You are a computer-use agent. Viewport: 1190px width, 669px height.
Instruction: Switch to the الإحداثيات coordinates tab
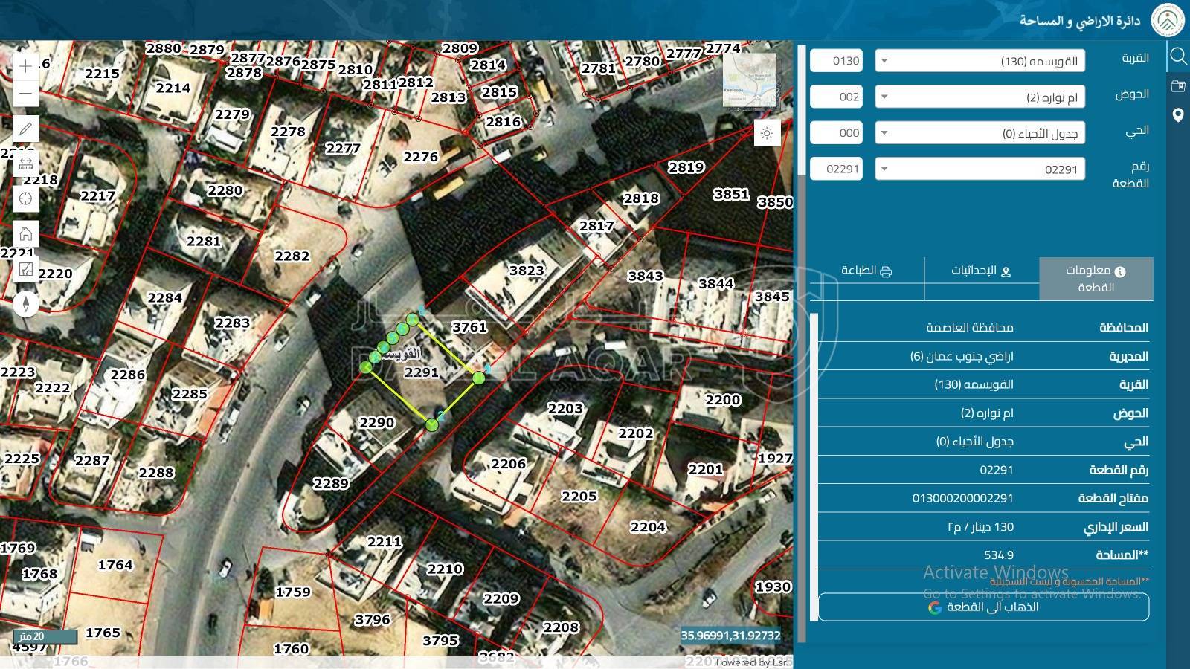pos(981,271)
